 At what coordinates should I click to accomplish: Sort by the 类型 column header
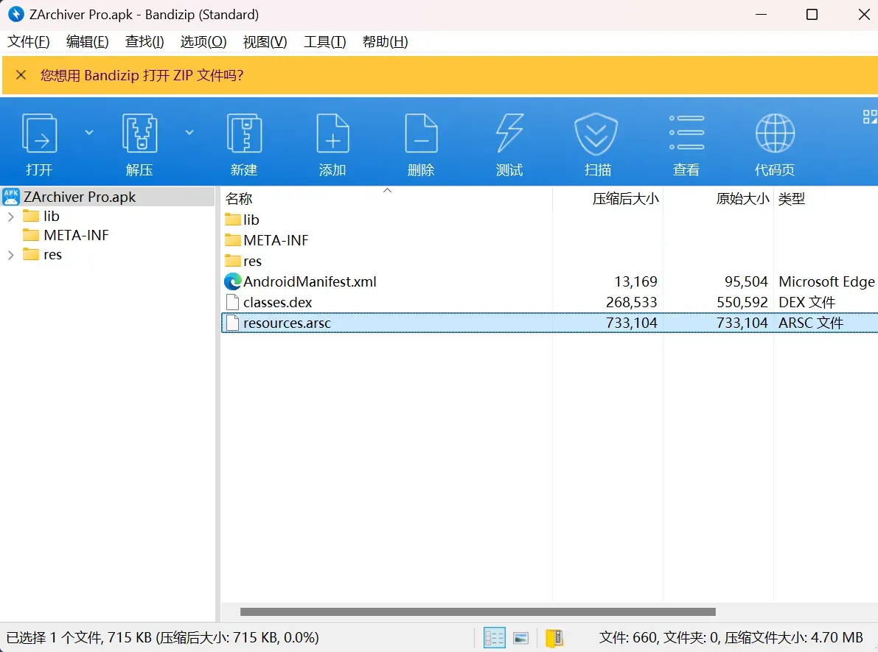(791, 199)
